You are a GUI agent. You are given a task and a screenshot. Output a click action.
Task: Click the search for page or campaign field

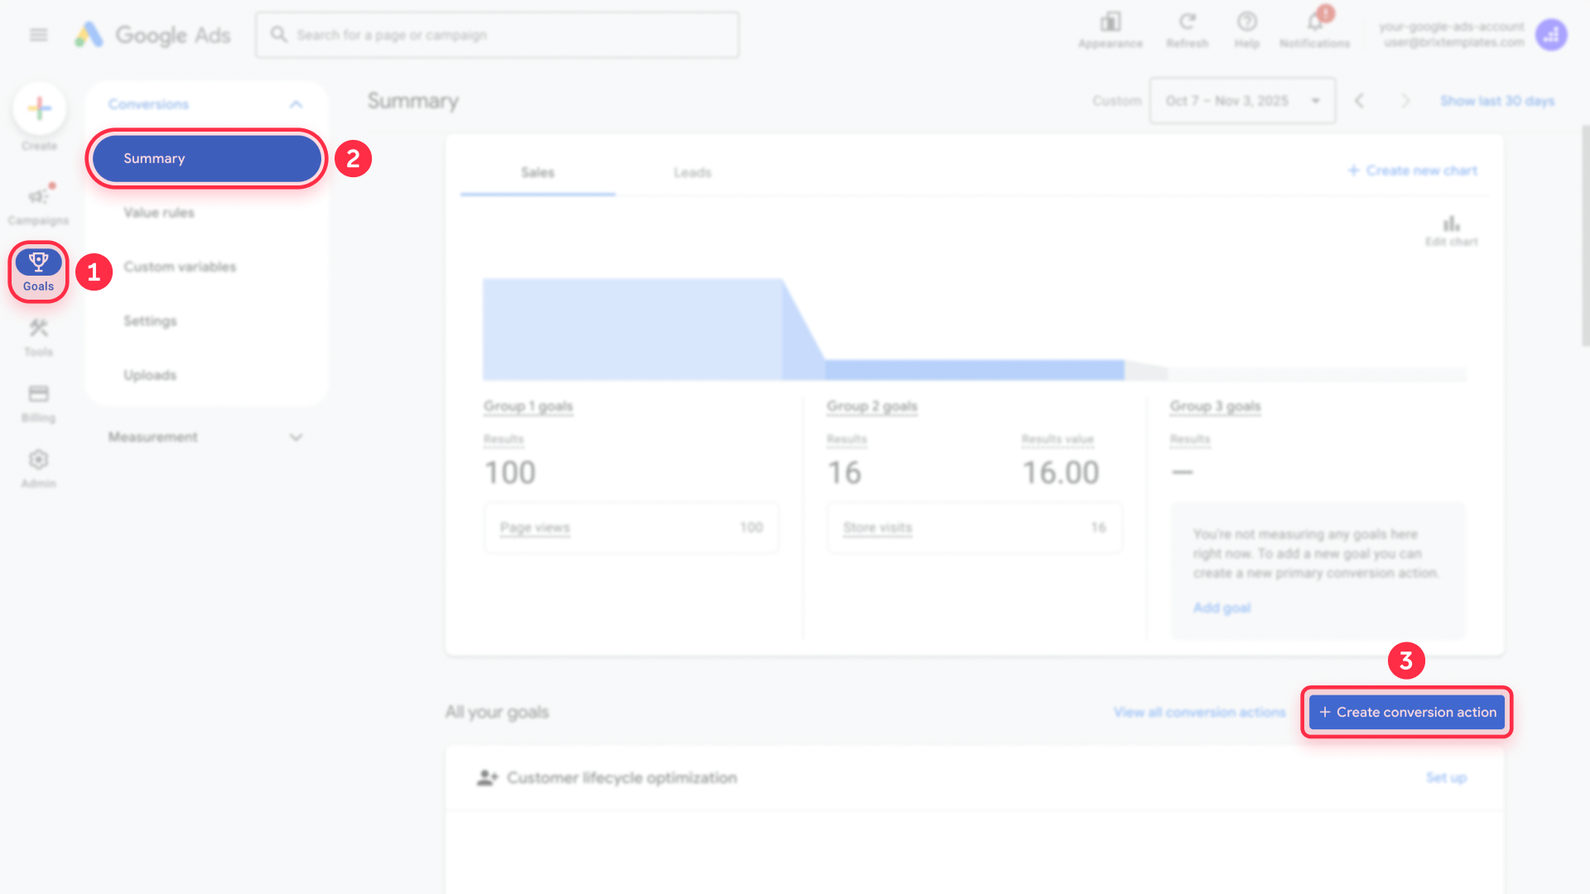pyautogui.click(x=497, y=35)
